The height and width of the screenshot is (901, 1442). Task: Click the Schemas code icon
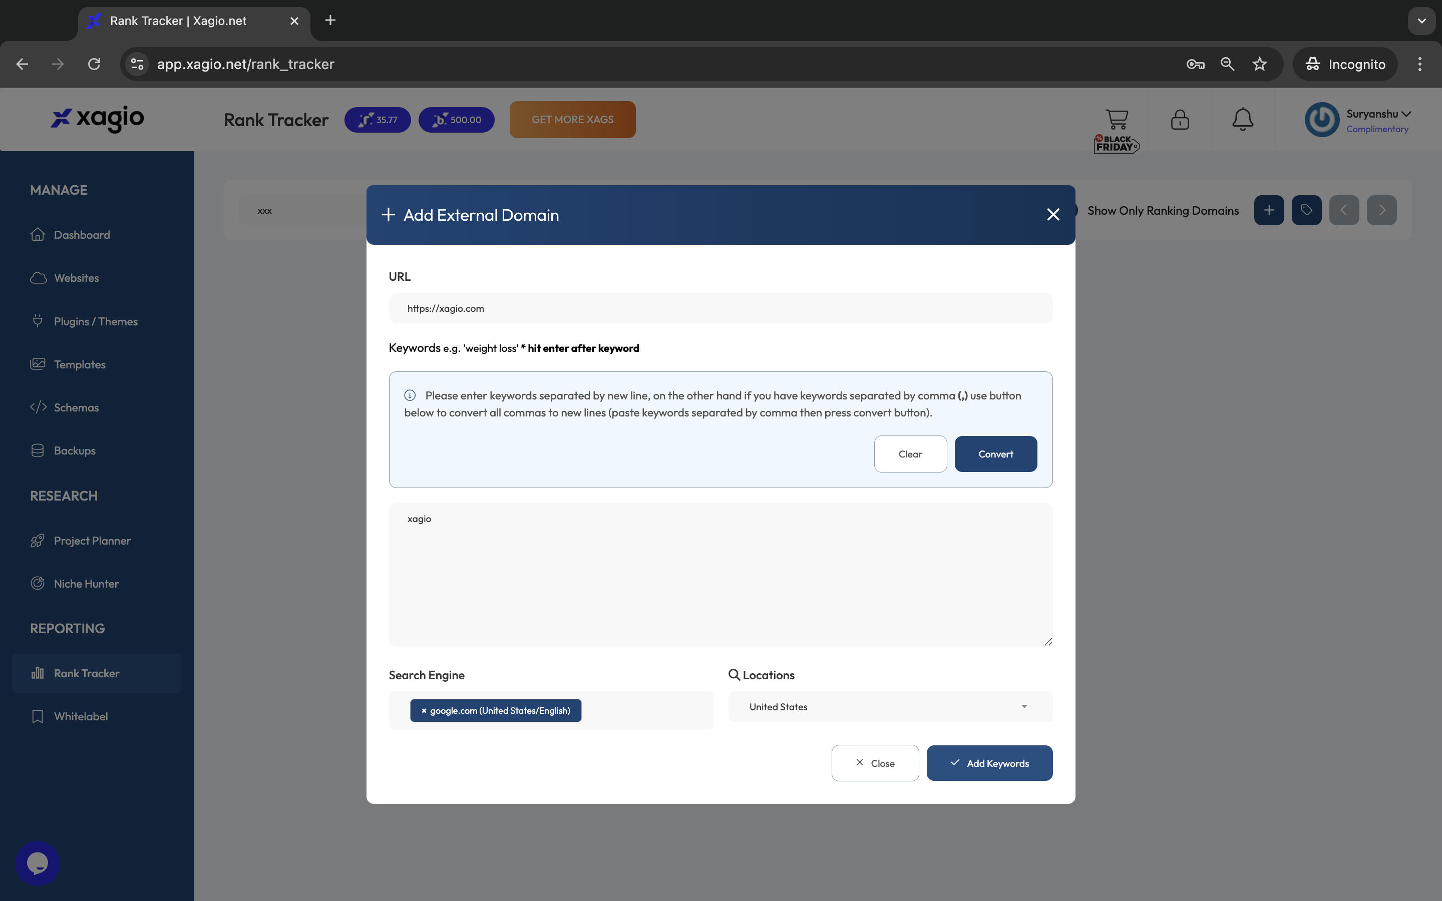[38, 407]
